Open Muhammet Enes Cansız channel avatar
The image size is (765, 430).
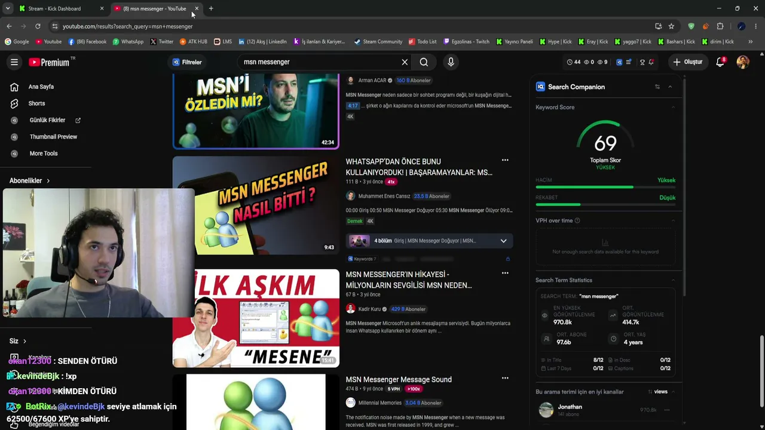(350, 196)
